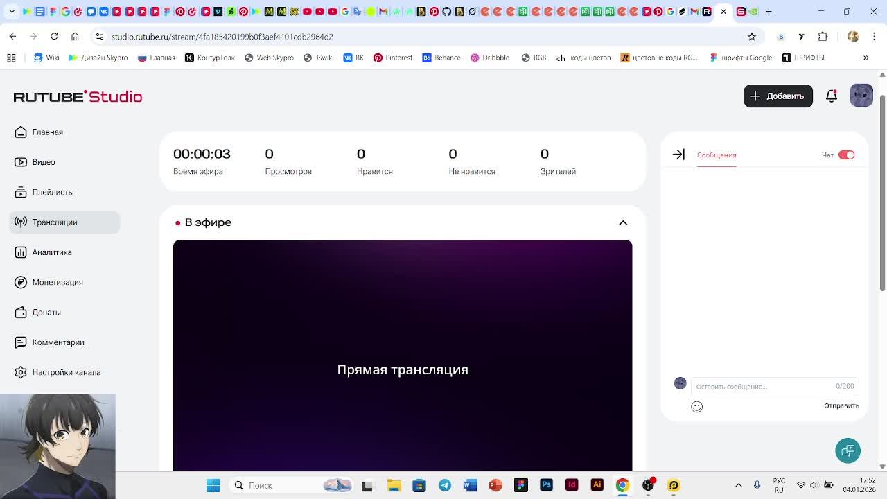
Task: Go back with the browser back arrow
Action: [12, 36]
